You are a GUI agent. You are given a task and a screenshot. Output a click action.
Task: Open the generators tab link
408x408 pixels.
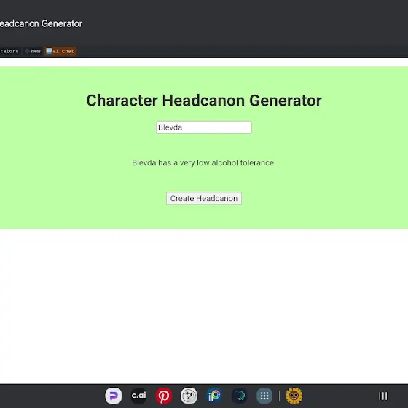9,51
